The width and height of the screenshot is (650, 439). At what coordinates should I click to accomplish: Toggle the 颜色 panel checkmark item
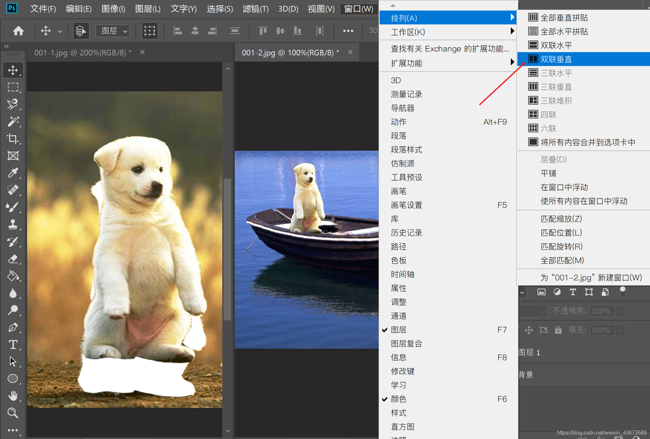pyautogui.click(x=398, y=399)
